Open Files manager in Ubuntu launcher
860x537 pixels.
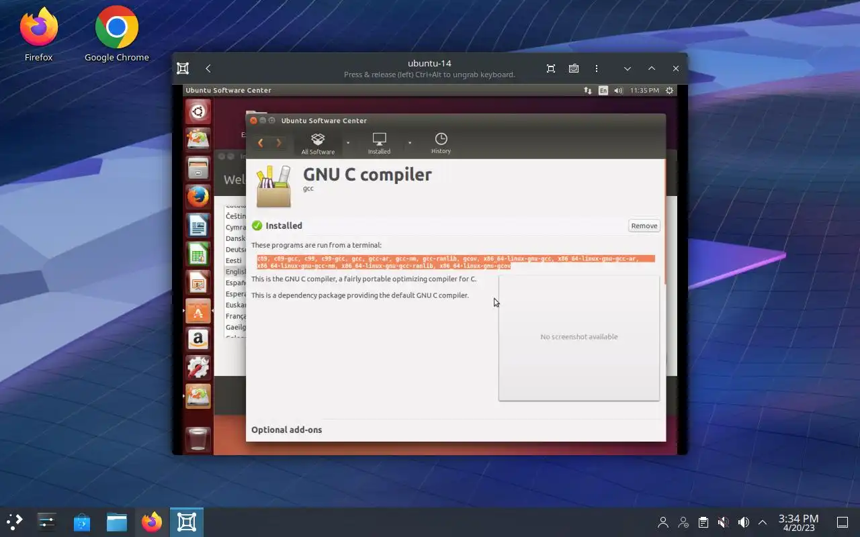point(198,168)
